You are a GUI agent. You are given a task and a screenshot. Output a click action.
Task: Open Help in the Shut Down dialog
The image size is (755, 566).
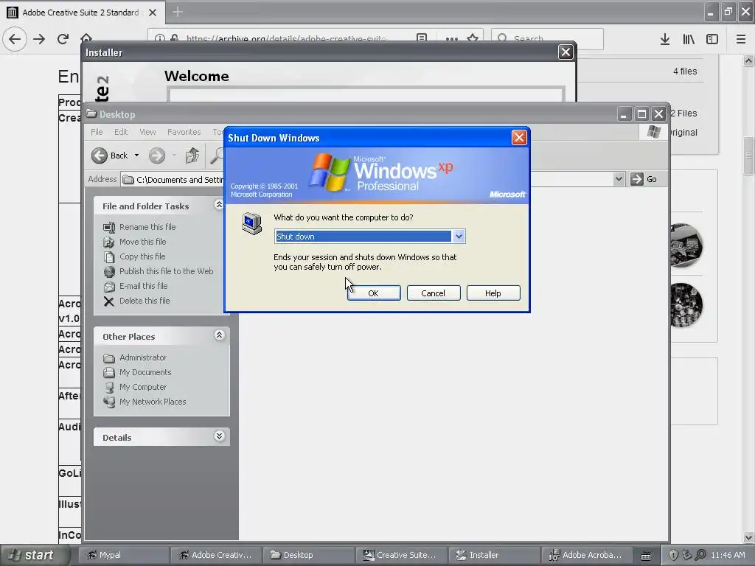point(493,293)
